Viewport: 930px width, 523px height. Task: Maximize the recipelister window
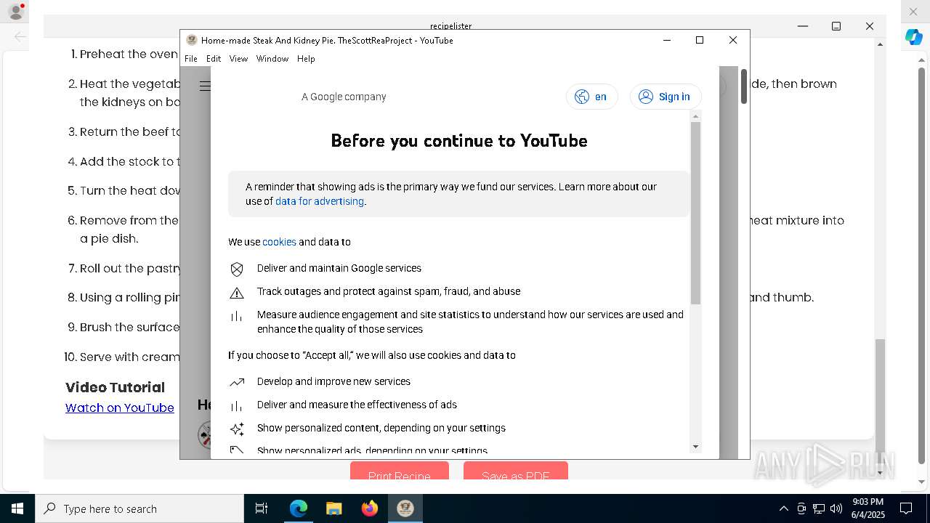(x=836, y=26)
